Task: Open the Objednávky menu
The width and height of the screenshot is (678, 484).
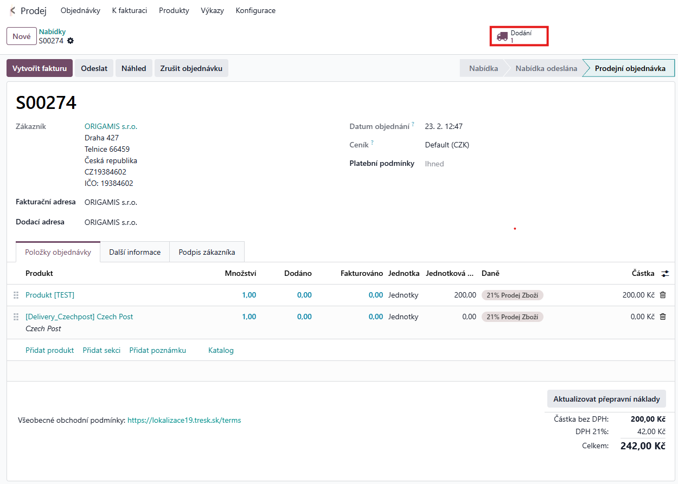Action: pyautogui.click(x=80, y=11)
